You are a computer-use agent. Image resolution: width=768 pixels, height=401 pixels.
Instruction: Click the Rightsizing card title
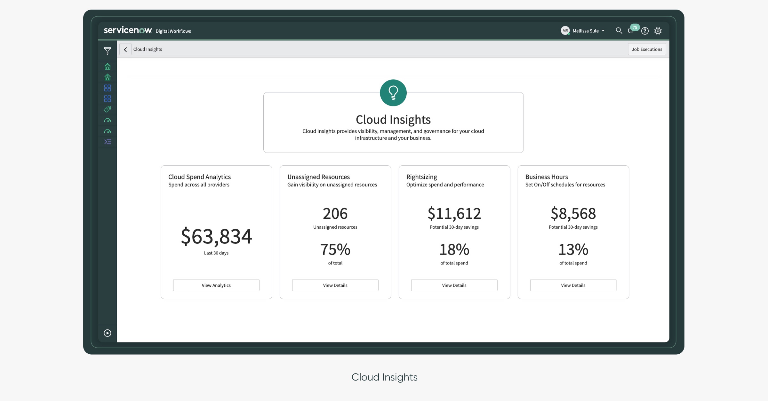point(421,177)
